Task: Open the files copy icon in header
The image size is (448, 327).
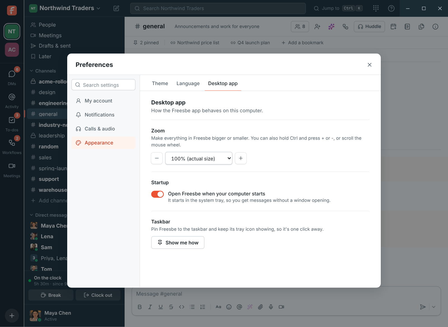Action: [x=421, y=27]
